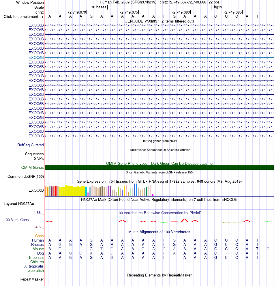274x286 pixels.
Task: Click the Elephant species row label
Action: pyautogui.click(x=36, y=257)
